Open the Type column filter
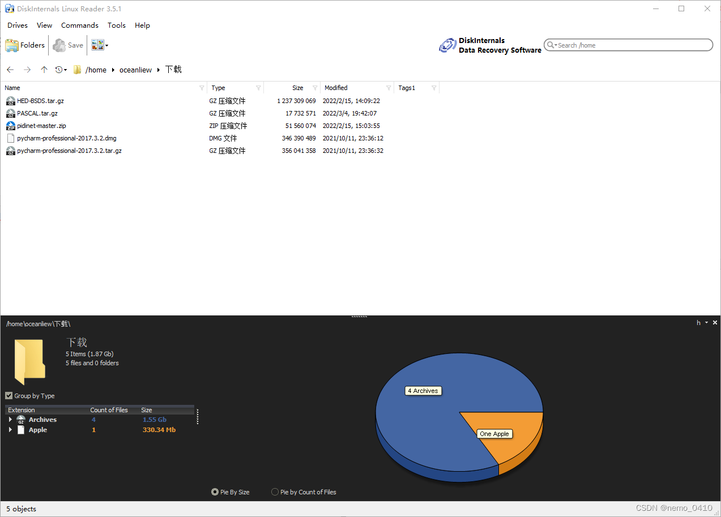721x517 pixels. click(259, 88)
